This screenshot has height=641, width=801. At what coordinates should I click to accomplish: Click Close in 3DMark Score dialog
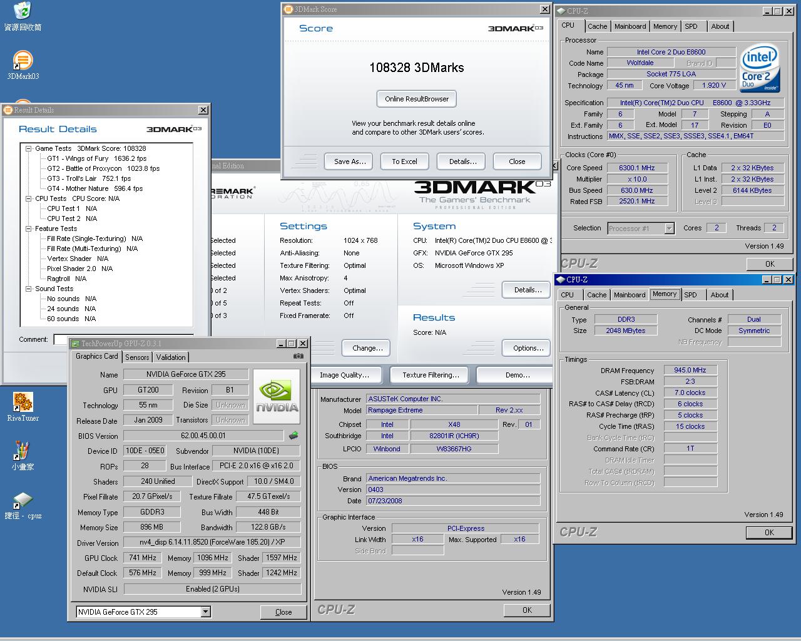(x=517, y=162)
